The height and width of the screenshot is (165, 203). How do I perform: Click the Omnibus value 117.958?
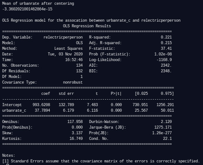point(75,122)
